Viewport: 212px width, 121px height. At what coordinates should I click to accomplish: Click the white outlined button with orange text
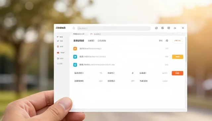(x=178, y=40)
